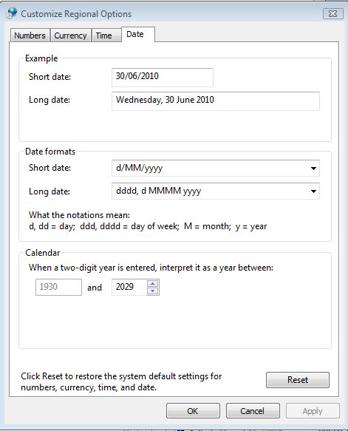Click the dddd, d MMMM yyyy combo box
Screen dimensions: 348x431
pyautogui.click(x=215, y=191)
